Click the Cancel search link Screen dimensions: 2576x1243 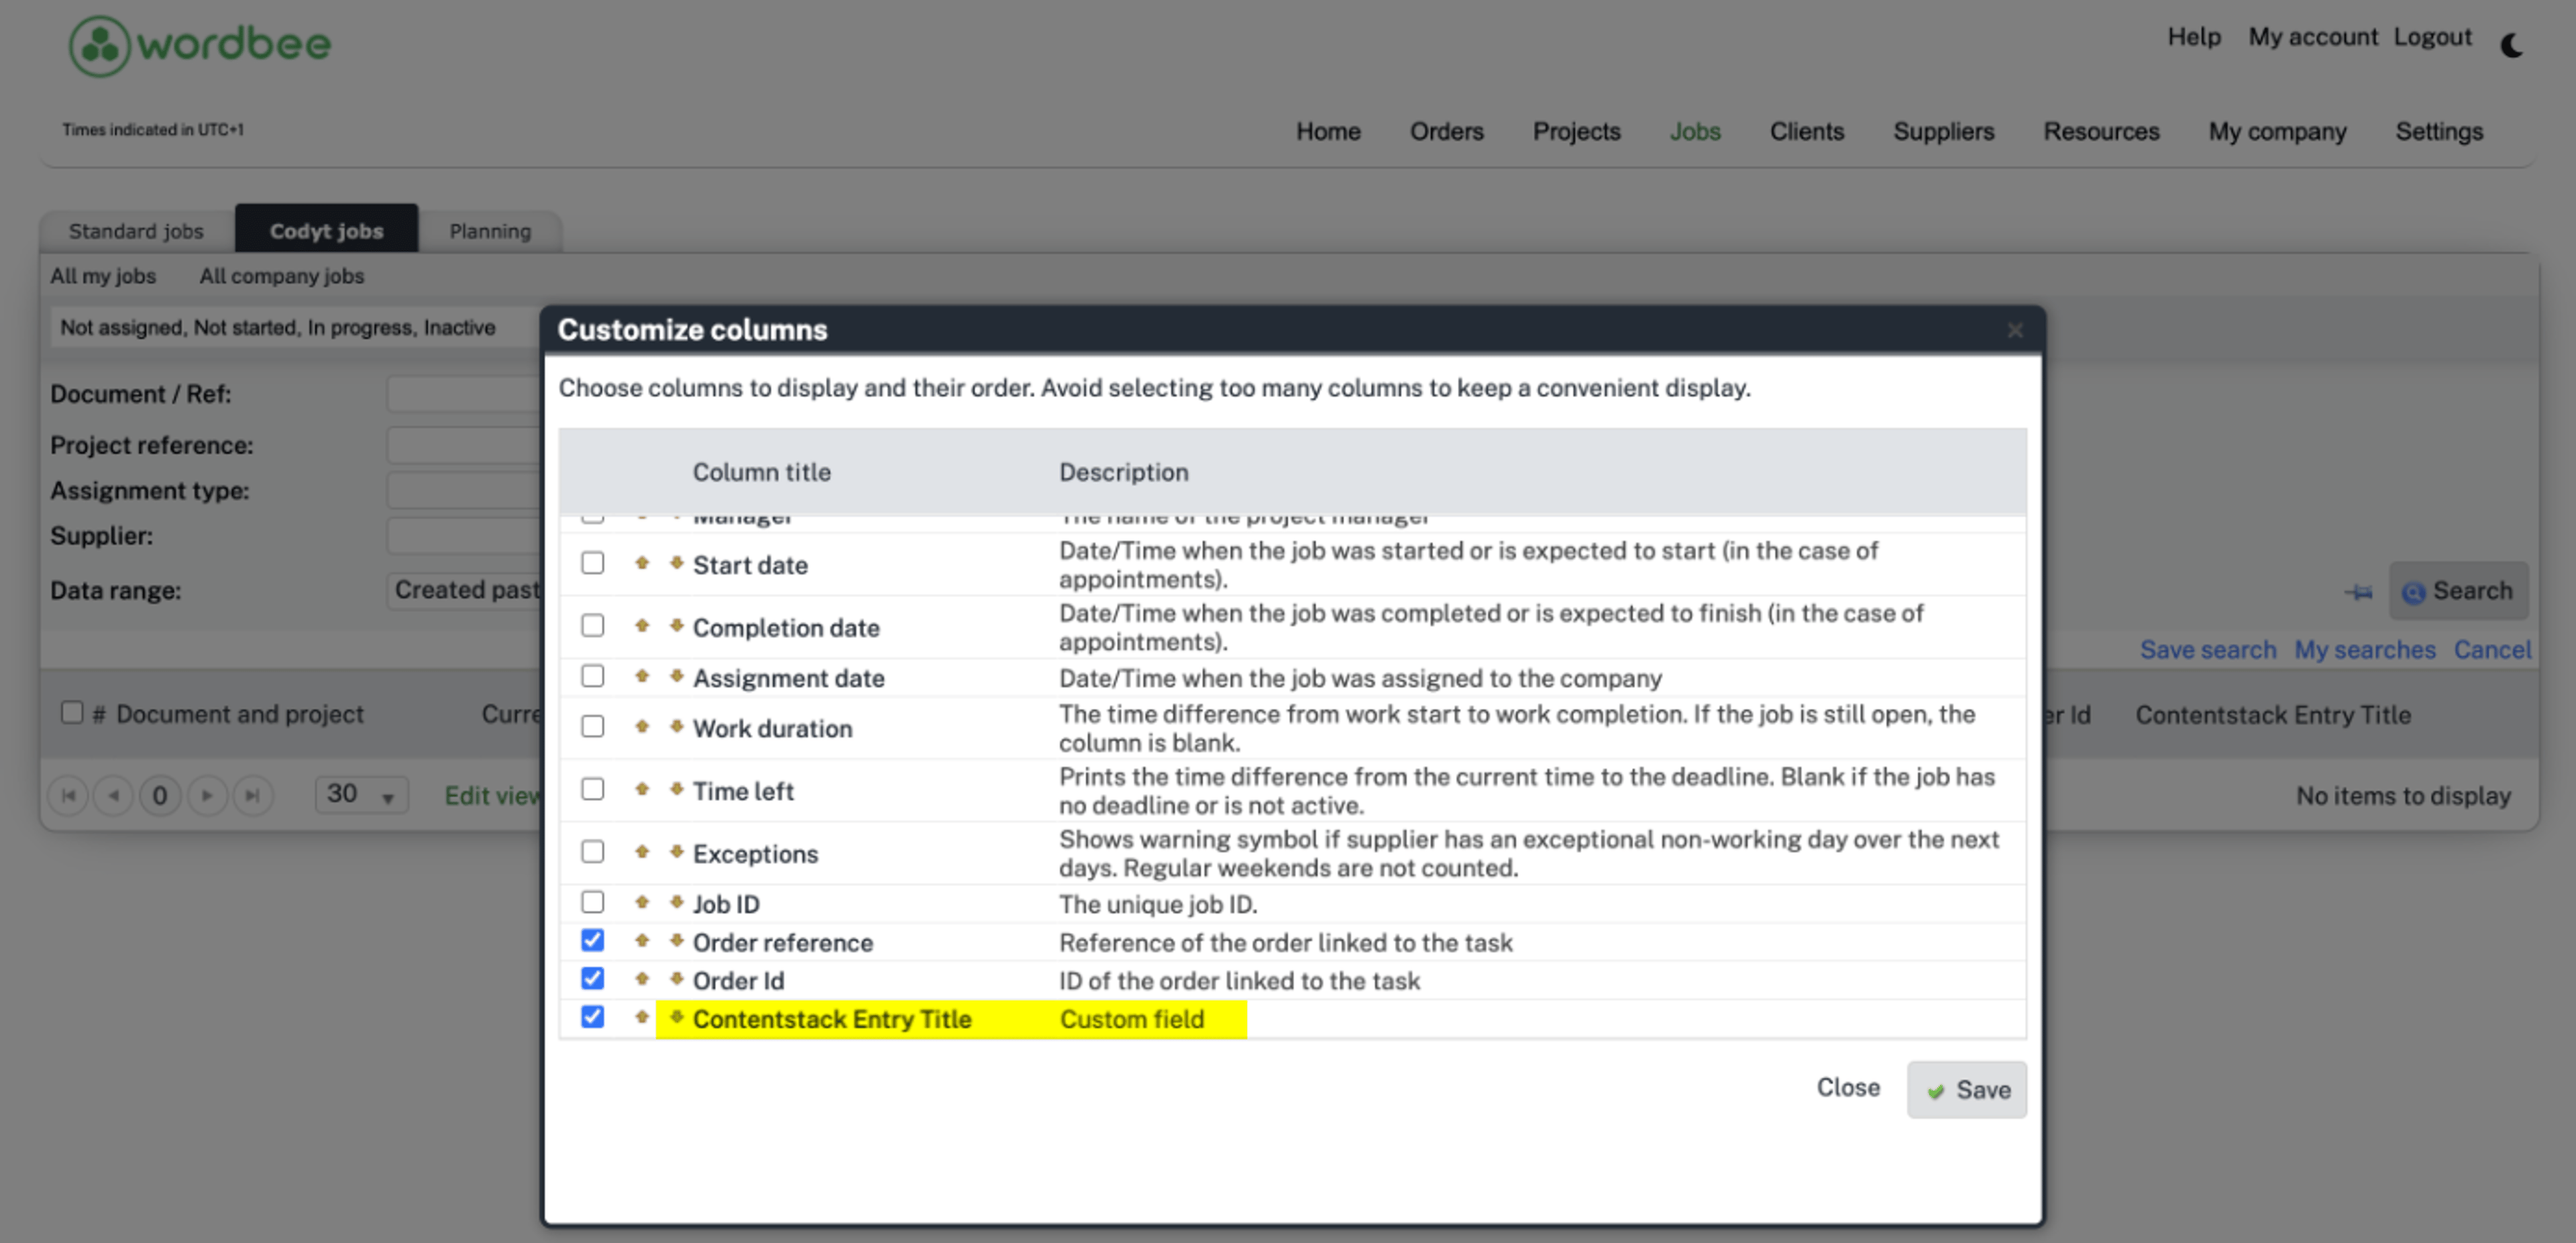pos(2492,650)
